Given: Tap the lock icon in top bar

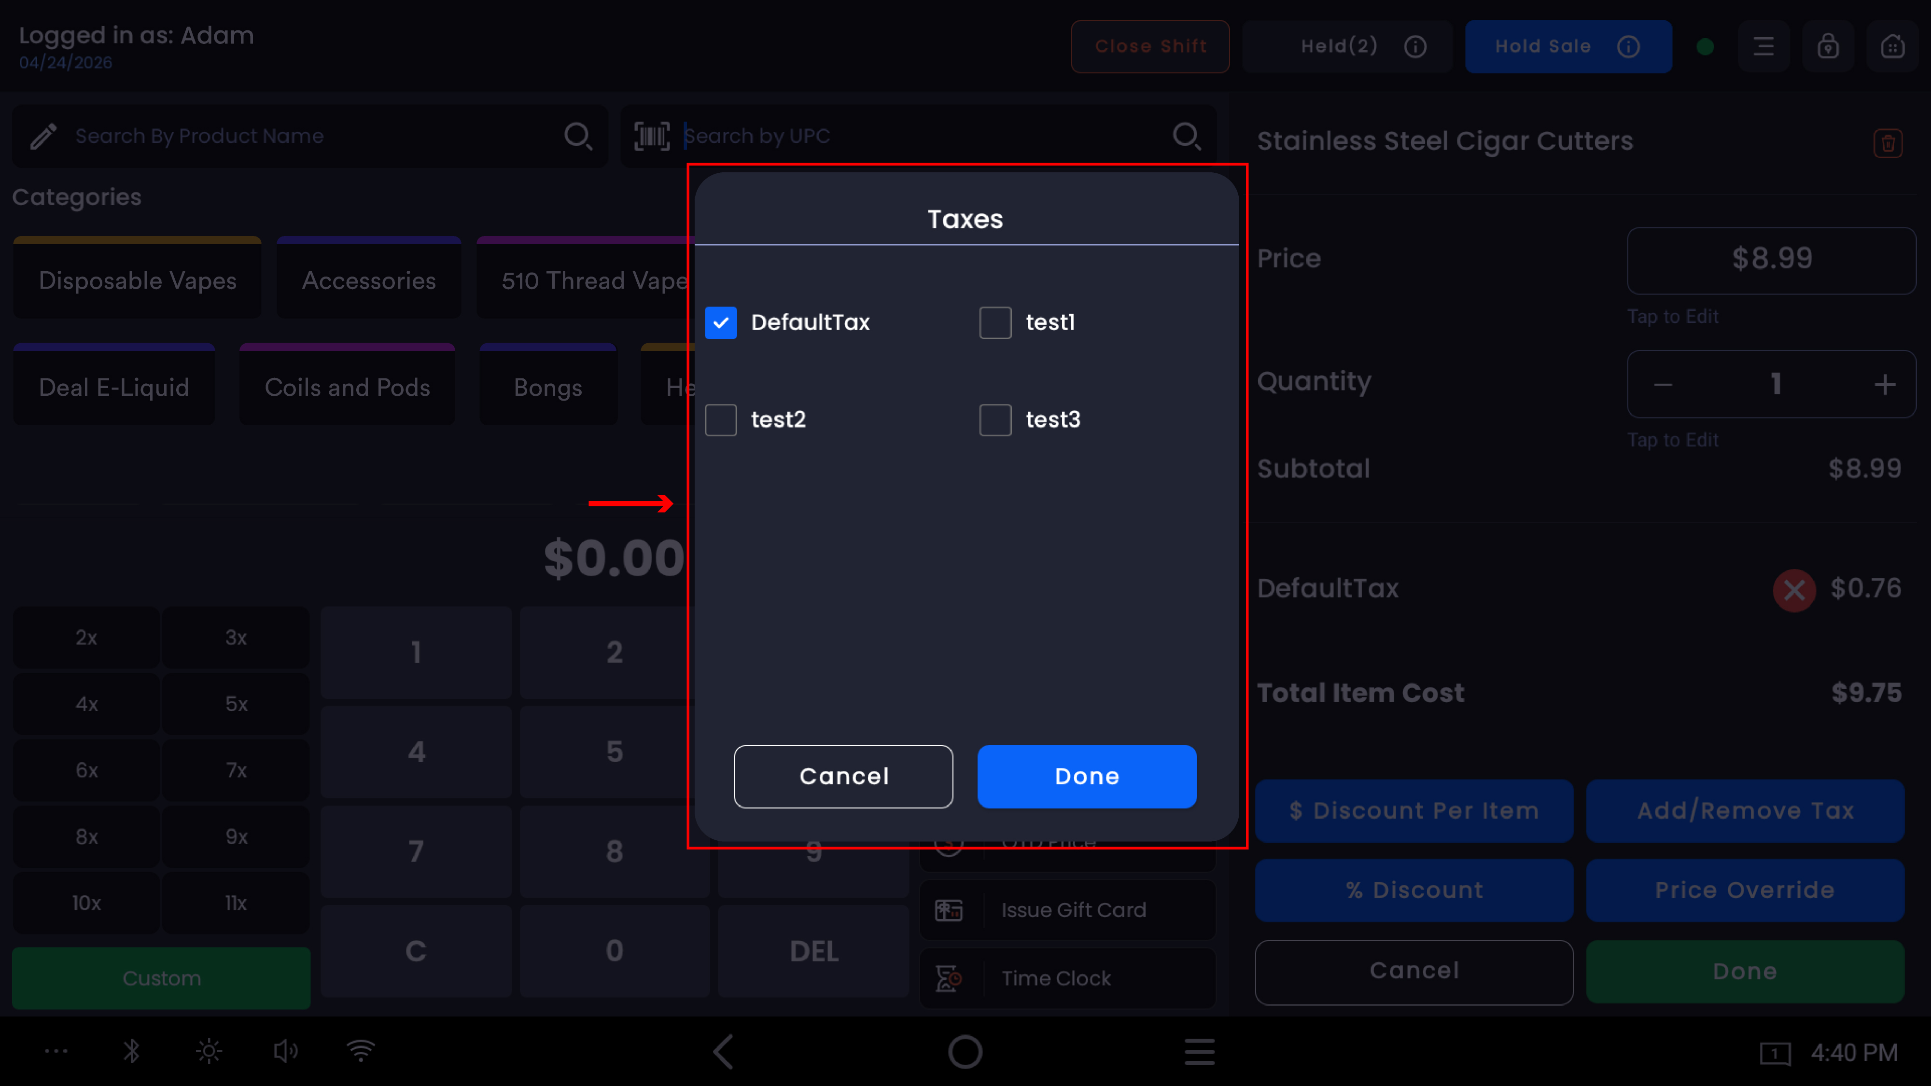Looking at the screenshot, I should pos(1828,46).
